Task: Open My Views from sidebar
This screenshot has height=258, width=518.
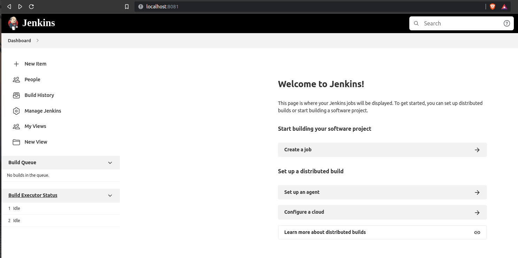Action: 36,126
